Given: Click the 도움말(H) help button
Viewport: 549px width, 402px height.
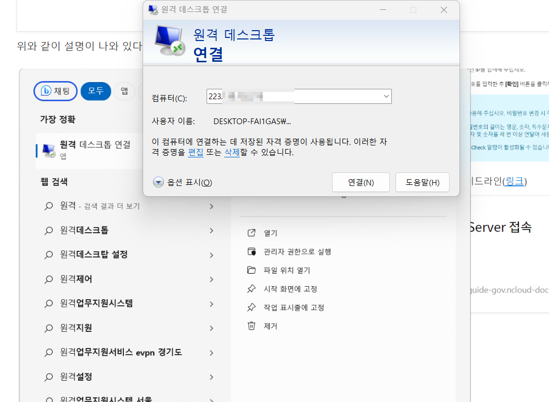Looking at the screenshot, I should [422, 182].
